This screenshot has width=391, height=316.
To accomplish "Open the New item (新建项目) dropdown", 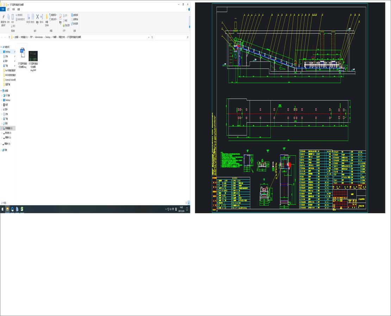I will [53, 15].
